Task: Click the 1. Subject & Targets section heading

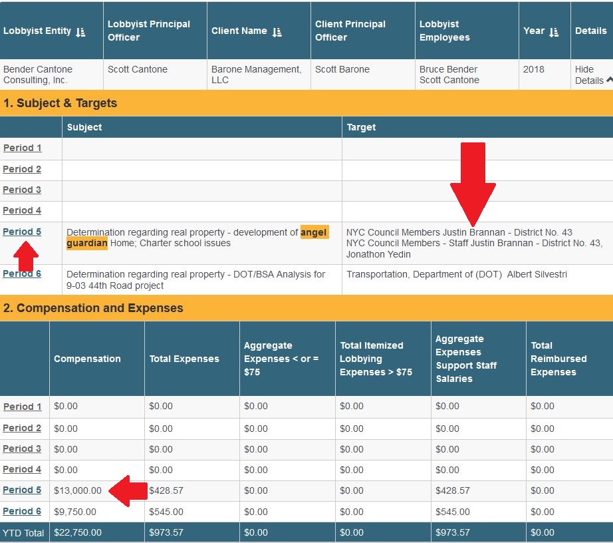Action: coord(61,103)
